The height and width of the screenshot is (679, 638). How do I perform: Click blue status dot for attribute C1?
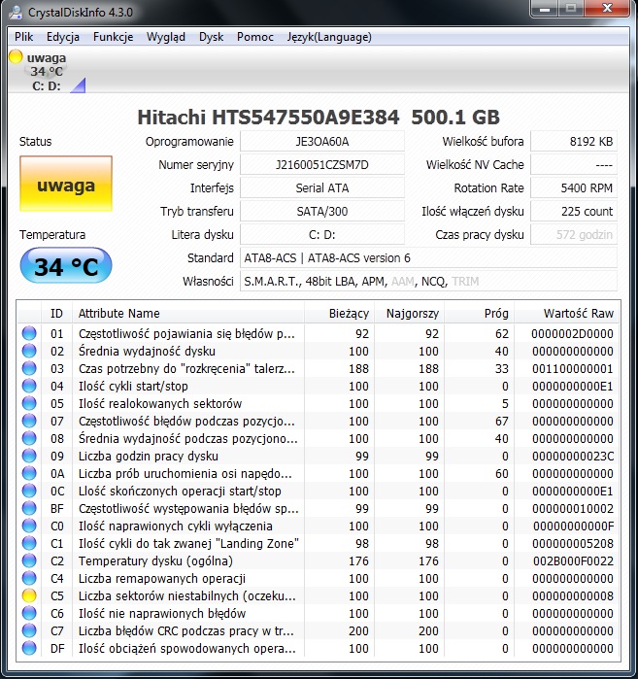[29, 543]
